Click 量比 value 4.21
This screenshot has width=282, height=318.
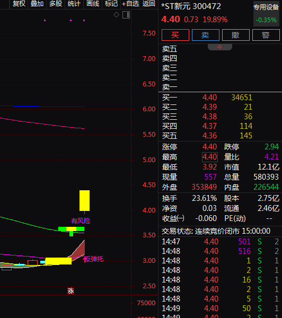(x=271, y=157)
